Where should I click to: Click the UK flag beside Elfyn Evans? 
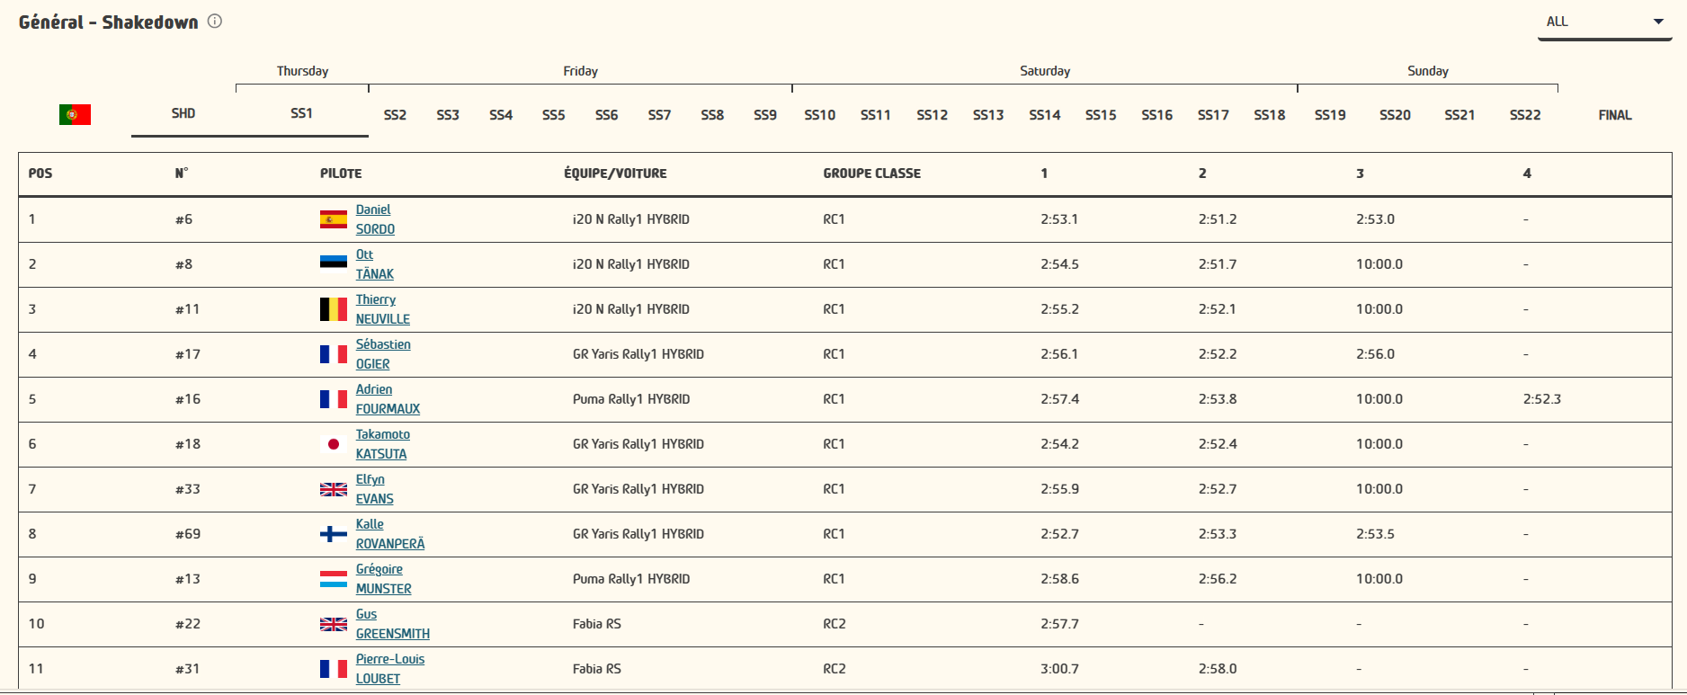coord(333,489)
